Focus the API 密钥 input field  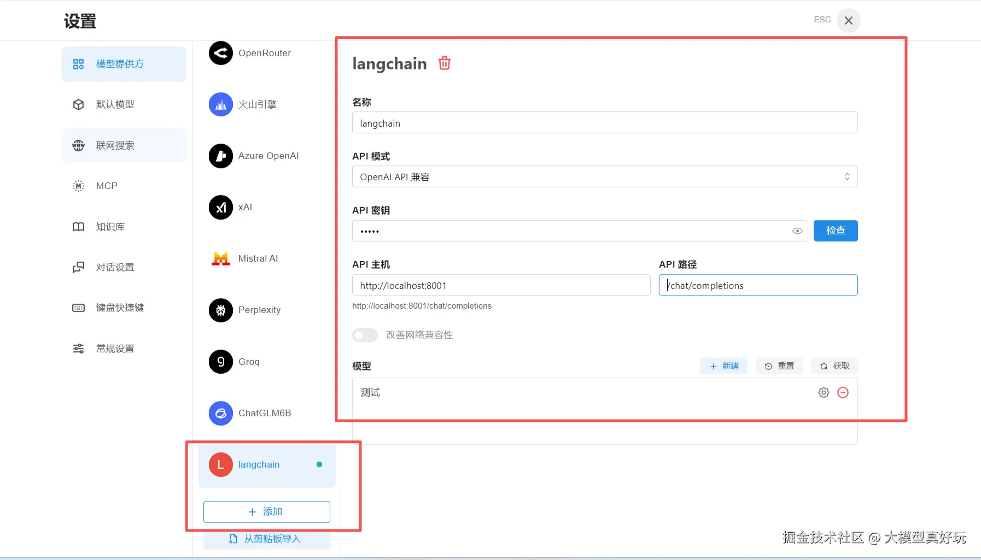(x=580, y=231)
